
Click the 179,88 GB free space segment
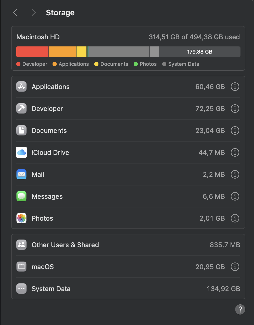[x=200, y=52]
